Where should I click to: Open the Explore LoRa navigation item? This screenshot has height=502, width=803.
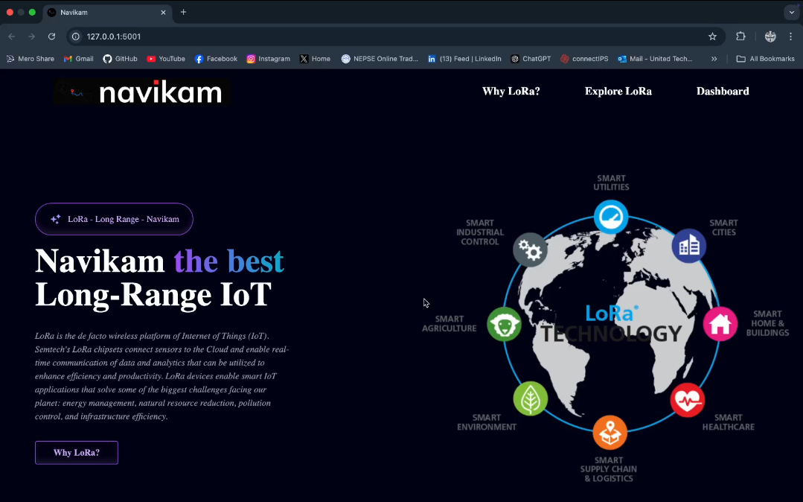pyautogui.click(x=618, y=92)
